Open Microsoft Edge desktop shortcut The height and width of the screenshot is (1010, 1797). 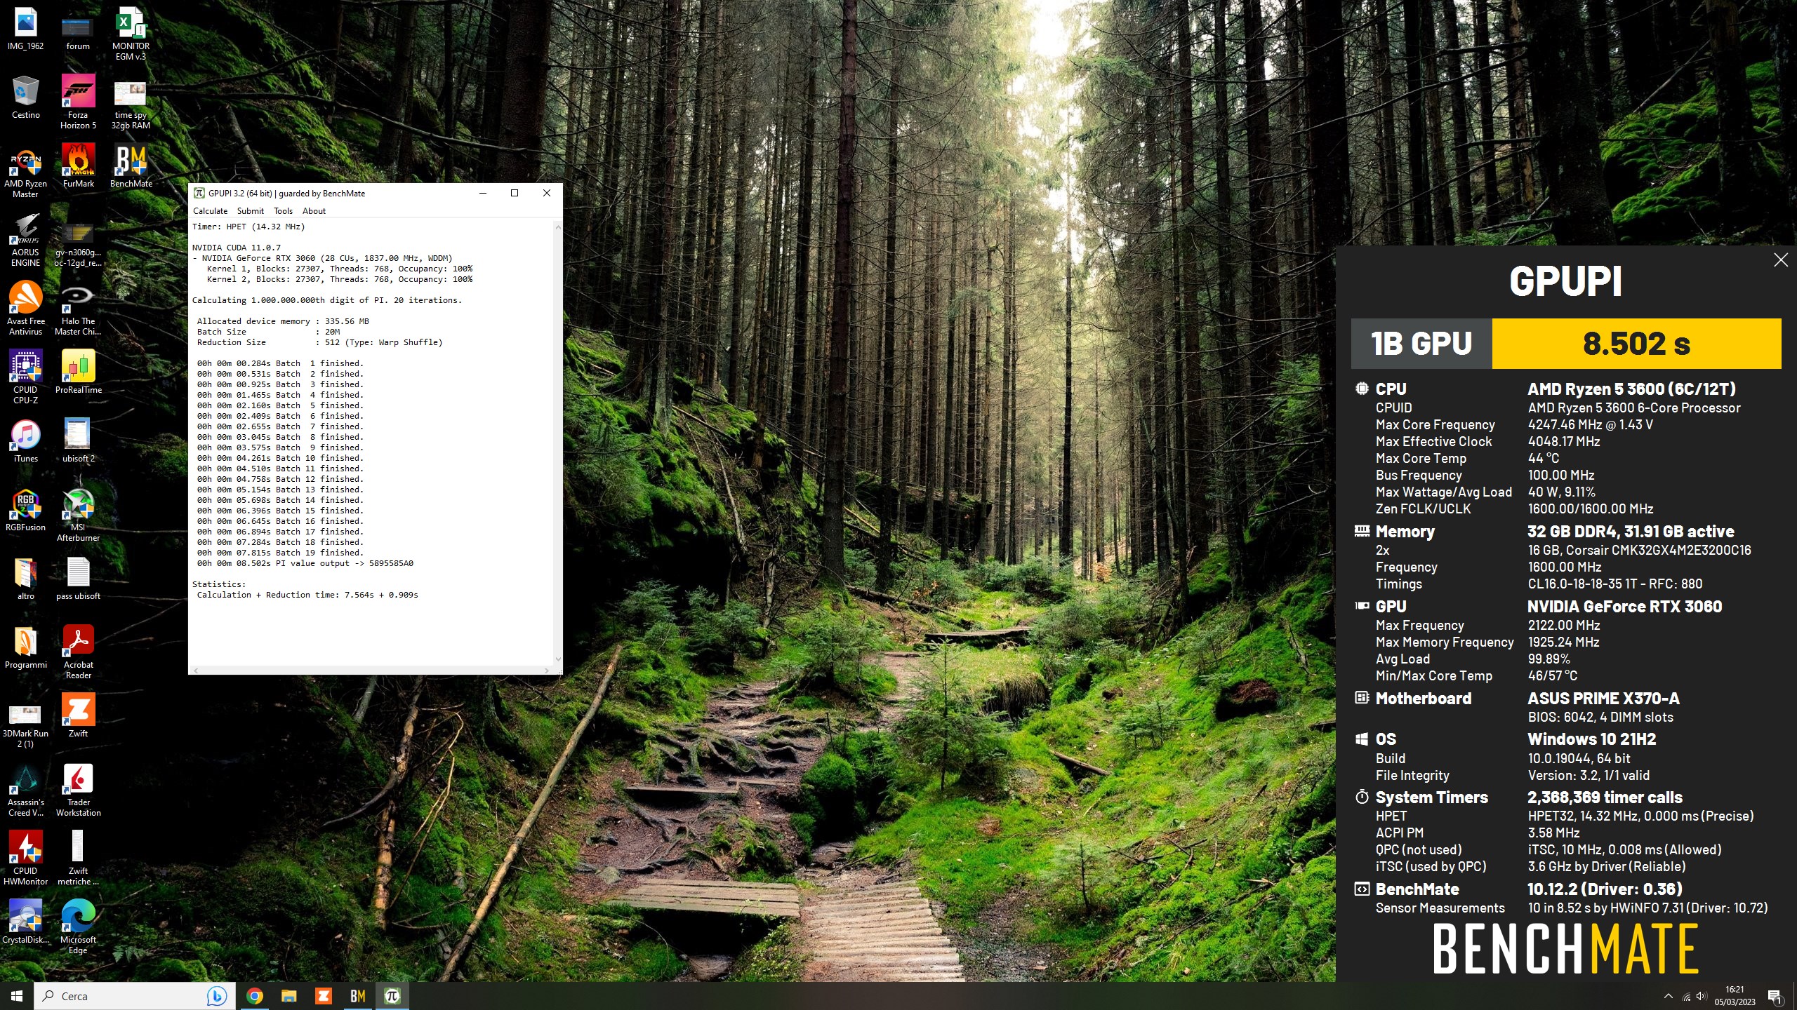pyautogui.click(x=78, y=927)
